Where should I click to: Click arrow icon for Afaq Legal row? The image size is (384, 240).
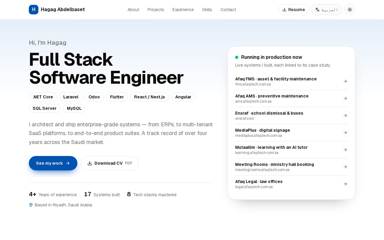(345, 184)
